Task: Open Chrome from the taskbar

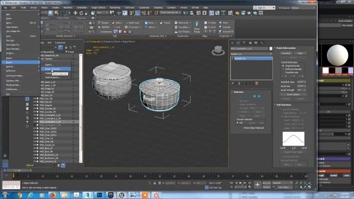Action: 20,195
